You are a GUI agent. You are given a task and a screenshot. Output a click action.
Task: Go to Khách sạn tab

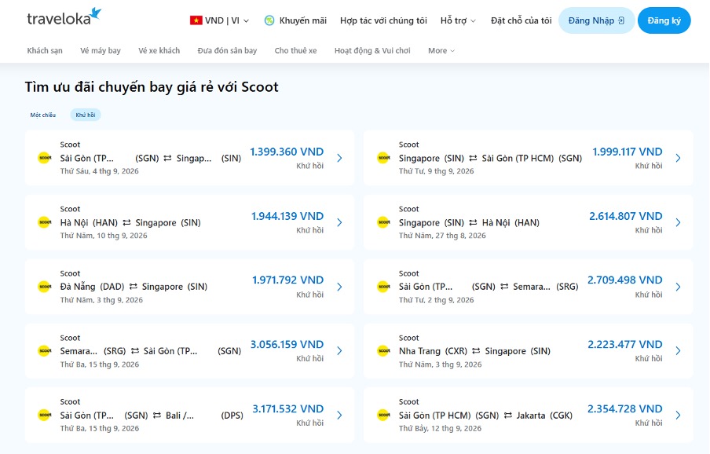[x=45, y=51]
